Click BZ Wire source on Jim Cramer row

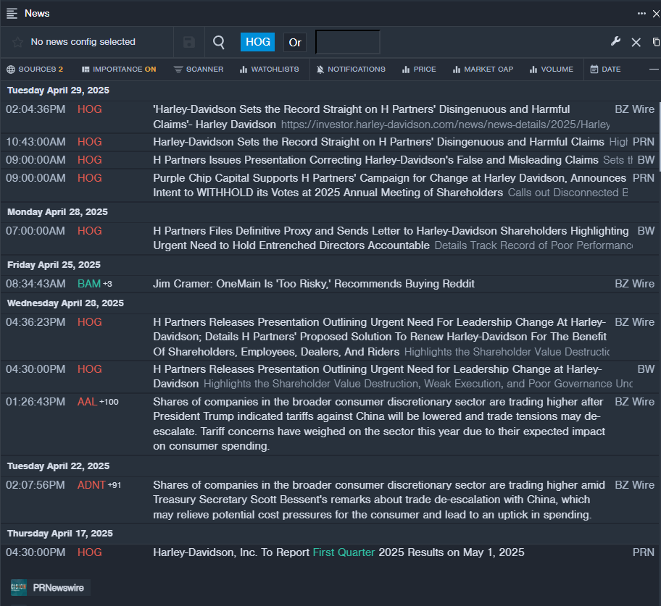[634, 284]
